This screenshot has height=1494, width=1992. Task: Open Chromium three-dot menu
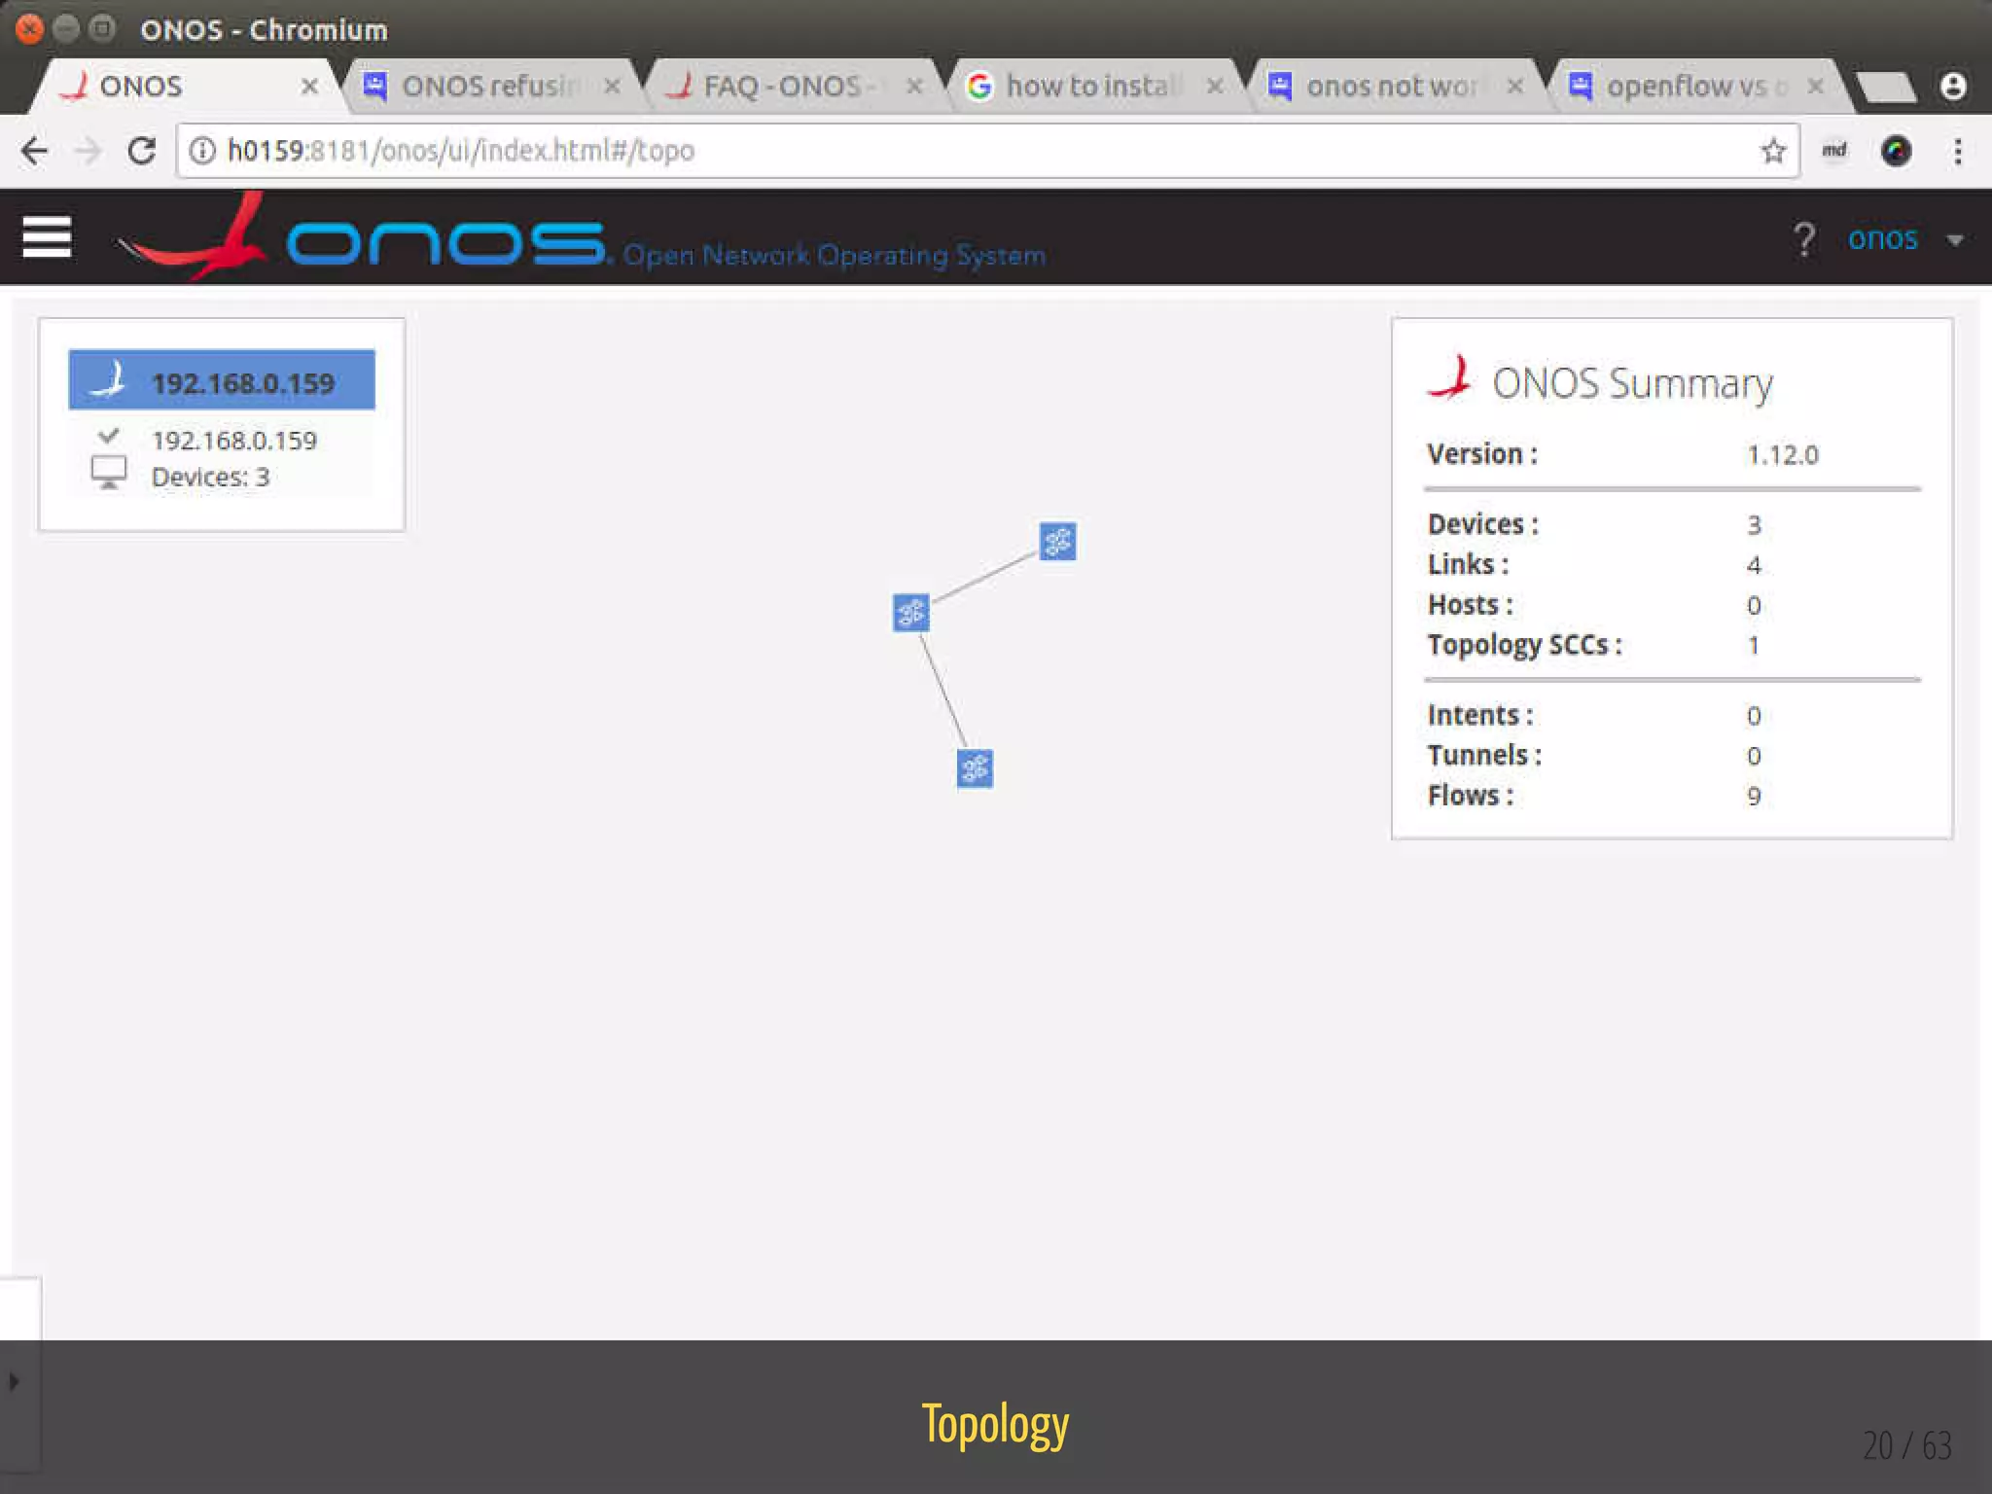pos(1958,151)
